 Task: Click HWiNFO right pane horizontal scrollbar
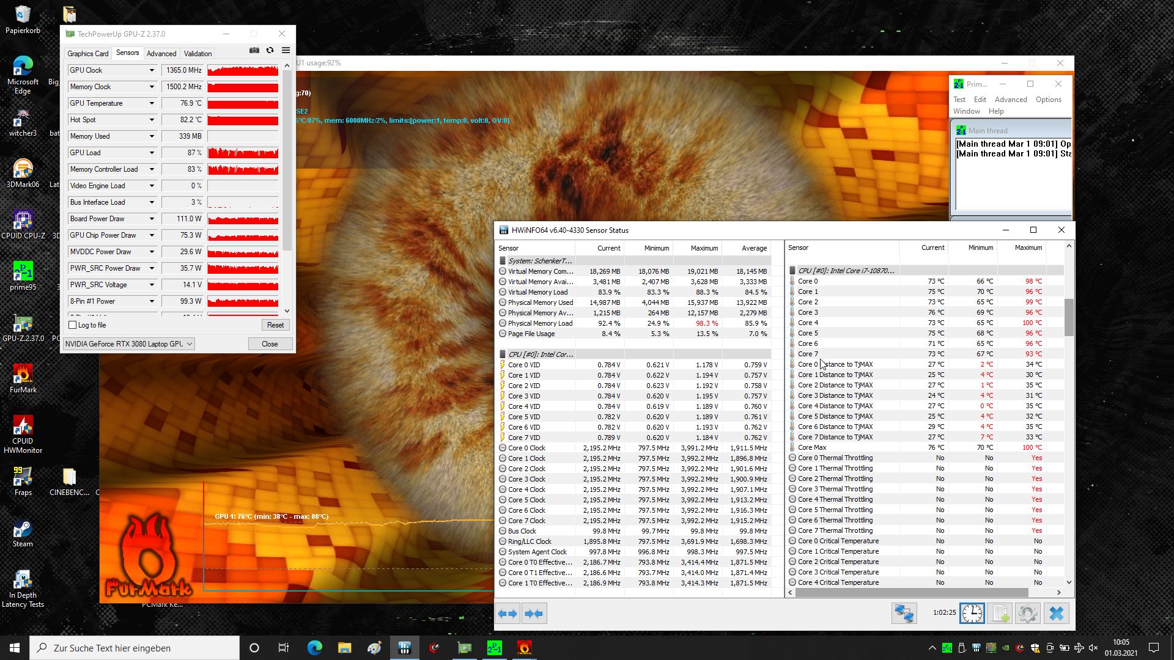point(912,592)
